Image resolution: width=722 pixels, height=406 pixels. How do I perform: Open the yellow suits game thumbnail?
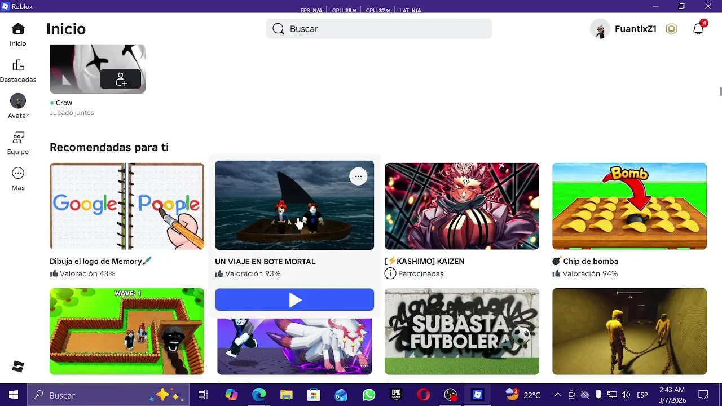coord(629,332)
